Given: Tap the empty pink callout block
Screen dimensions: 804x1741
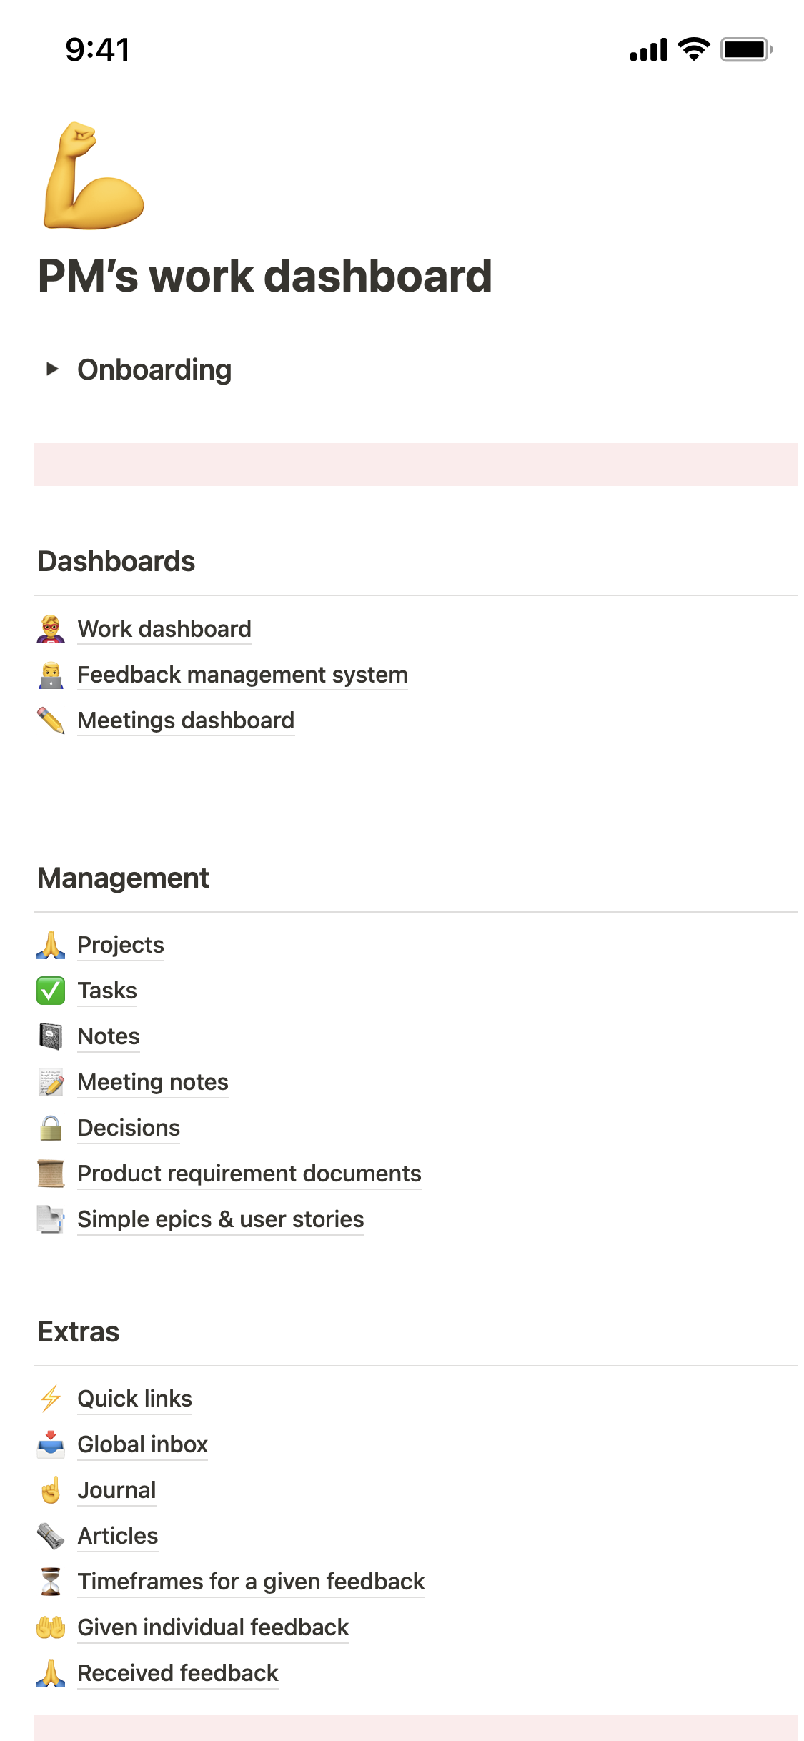Looking at the screenshot, I should point(415,465).
